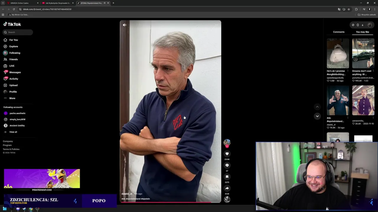Switch to the VAVADA Online Casino tab
Viewport: 378px width, 212px height.
coord(22,3)
